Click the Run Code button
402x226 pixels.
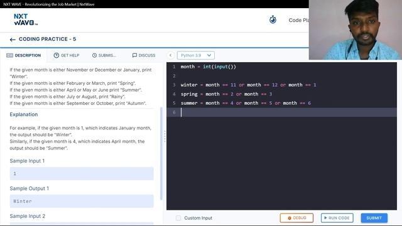click(x=337, y=218)
